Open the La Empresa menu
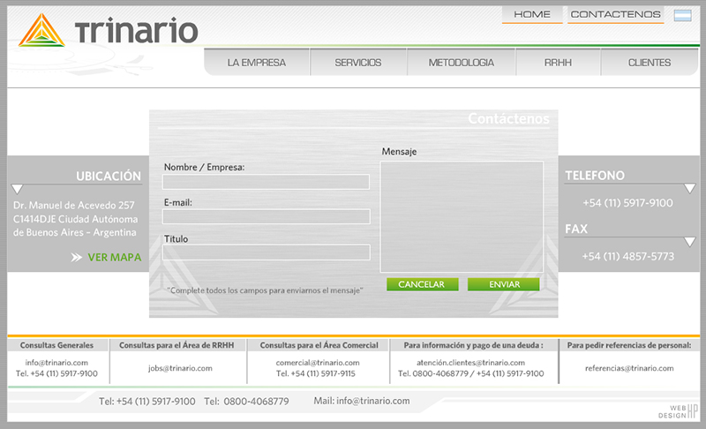706x429 pixels. coord(256,63)
